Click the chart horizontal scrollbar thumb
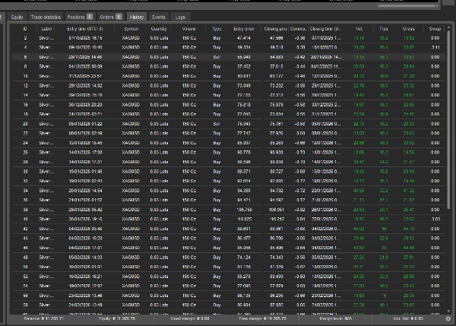Image resolution: width=456 pixels, height=326 pixels. click(x=407, y=5)
